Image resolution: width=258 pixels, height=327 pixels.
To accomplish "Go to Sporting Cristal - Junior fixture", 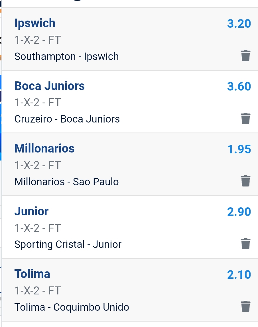I will 68,244.
